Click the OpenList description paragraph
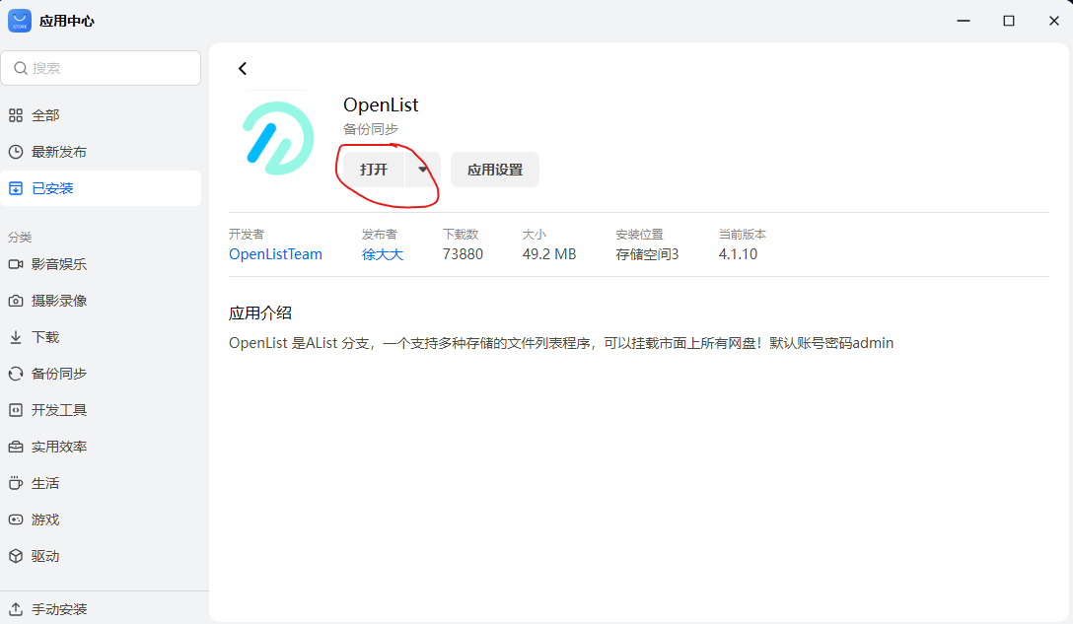 pyautogui.click(x=561, y=343)
